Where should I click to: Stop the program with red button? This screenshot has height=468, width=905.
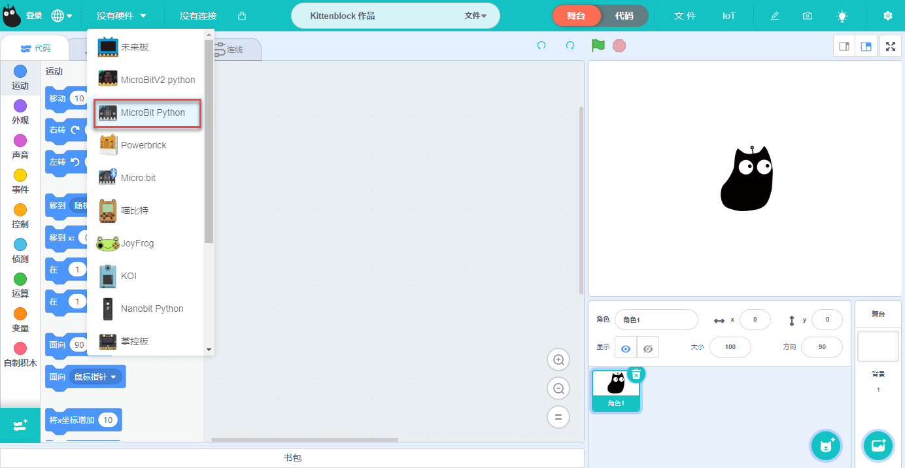[619, 46]
